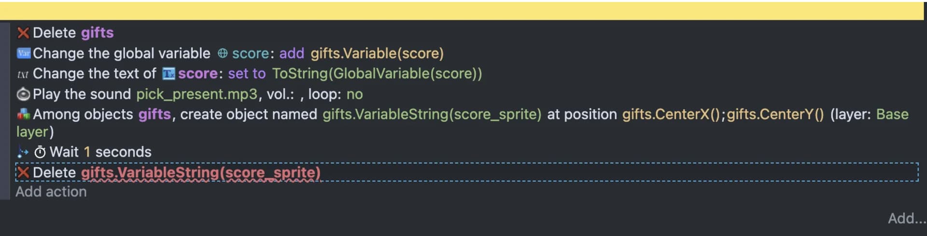The image size is (927, 236).
Task: Click the red X icon on the selected Delete action
Action: (23, 172)
